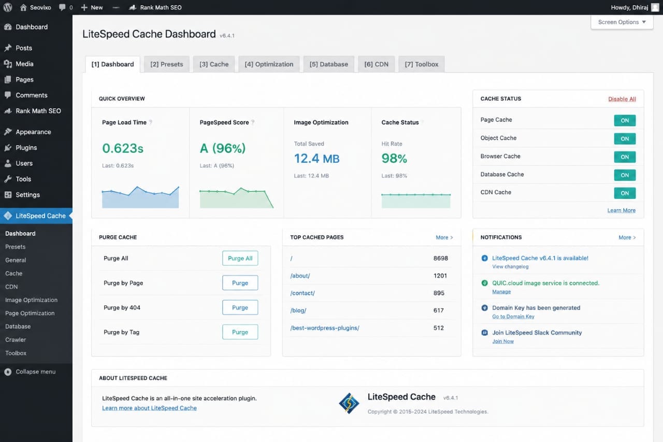Click the Disable All link

tap(622, 99)
